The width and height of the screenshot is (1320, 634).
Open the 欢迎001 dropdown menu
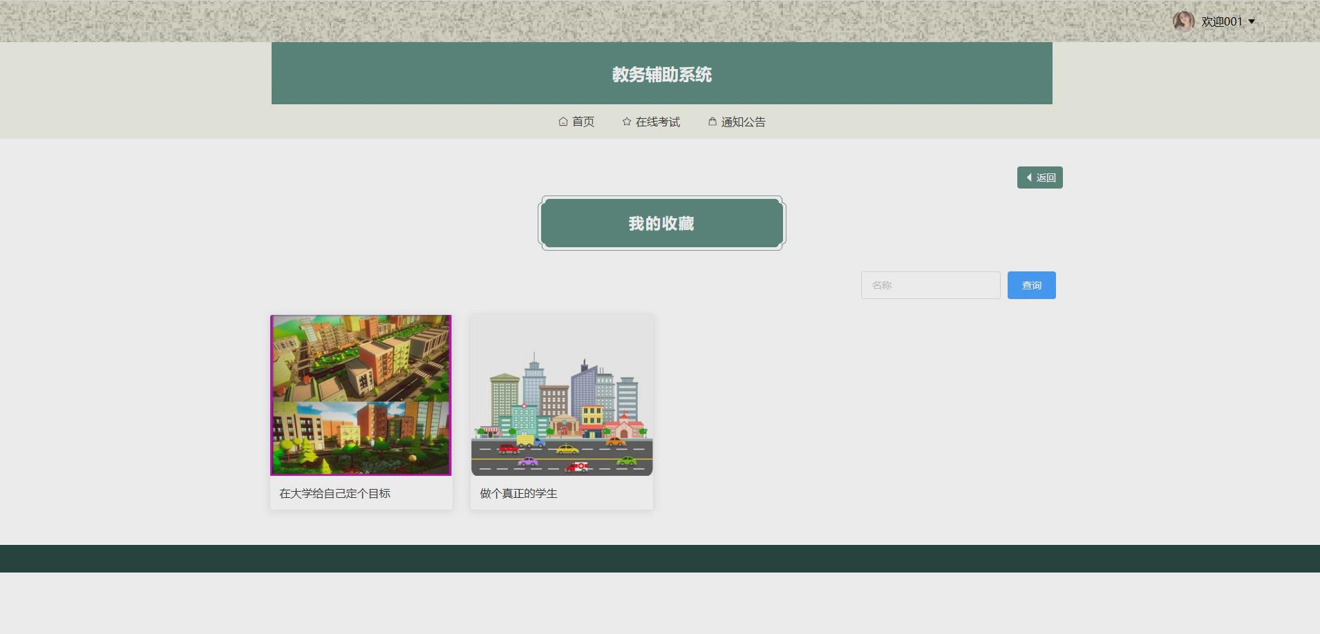[1223, 21]
